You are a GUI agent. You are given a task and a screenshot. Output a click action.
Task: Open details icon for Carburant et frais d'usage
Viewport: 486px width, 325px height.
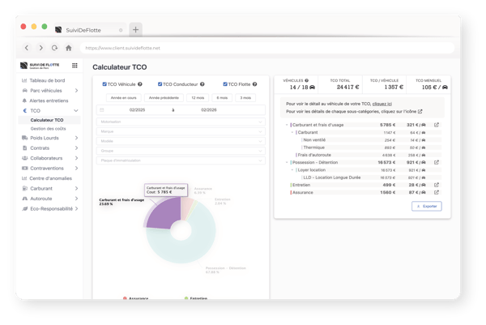(437, 125)
